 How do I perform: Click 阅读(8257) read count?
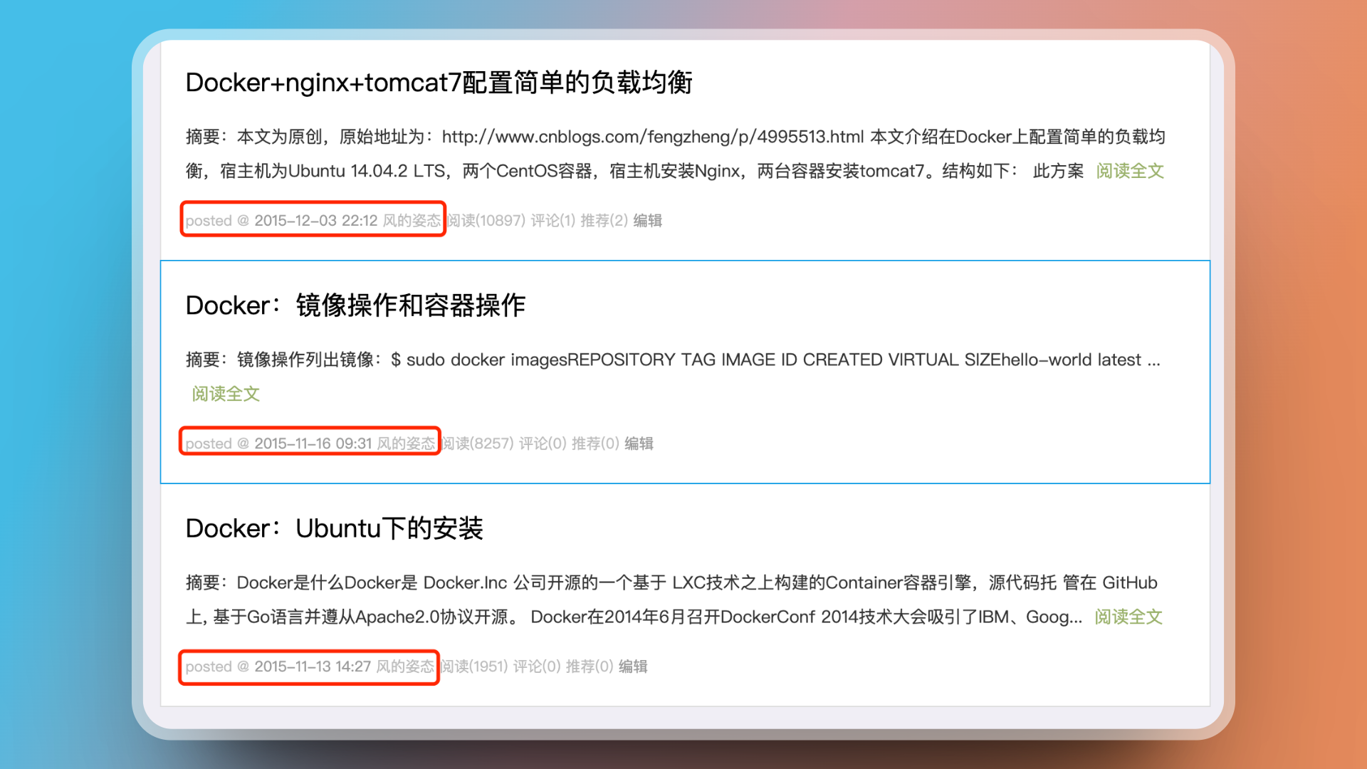coord(478,444)
